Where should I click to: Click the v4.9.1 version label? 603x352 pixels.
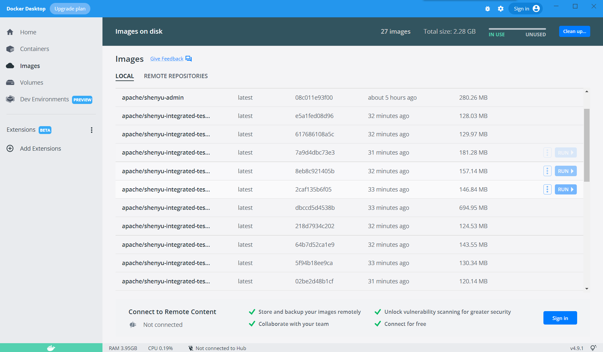click(x=577, y=348)
